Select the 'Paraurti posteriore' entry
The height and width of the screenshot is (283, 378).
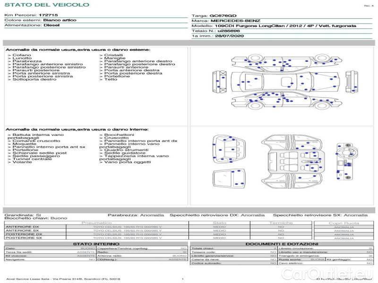[34, 70]
